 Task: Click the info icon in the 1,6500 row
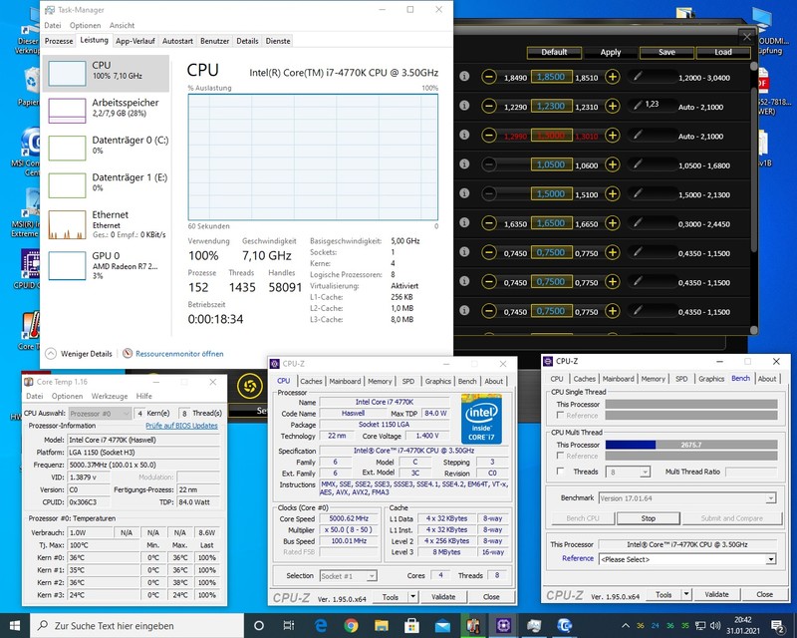464,222
